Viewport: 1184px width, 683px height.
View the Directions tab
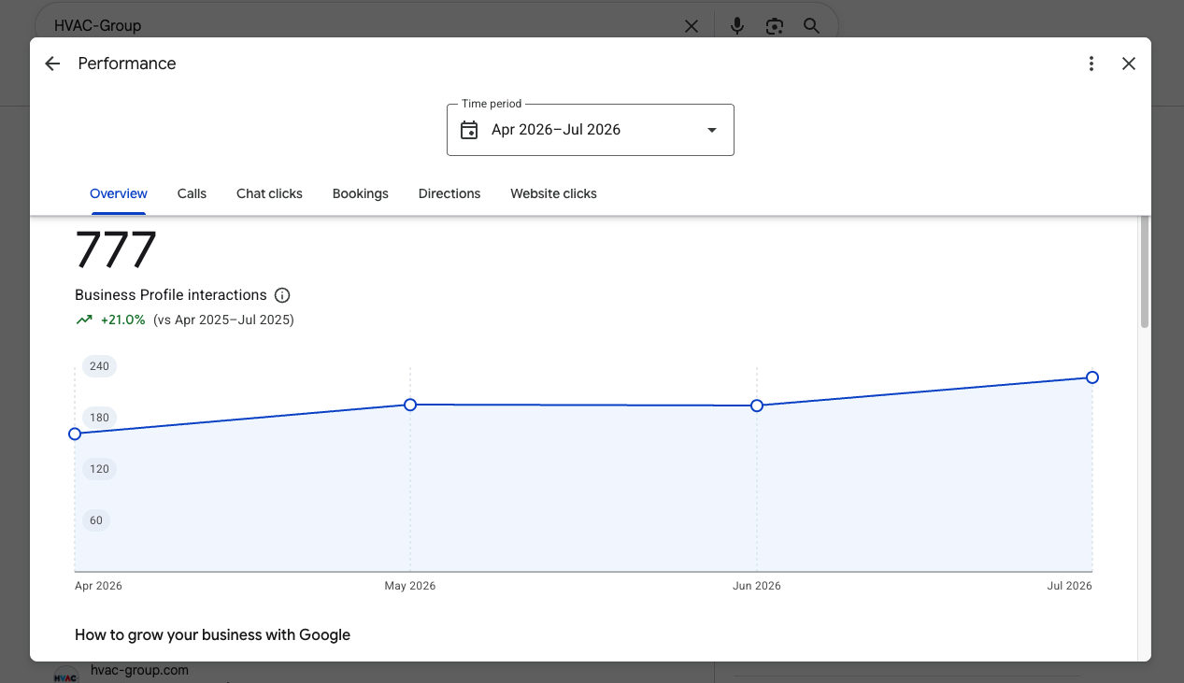click(x=449, y=193)
